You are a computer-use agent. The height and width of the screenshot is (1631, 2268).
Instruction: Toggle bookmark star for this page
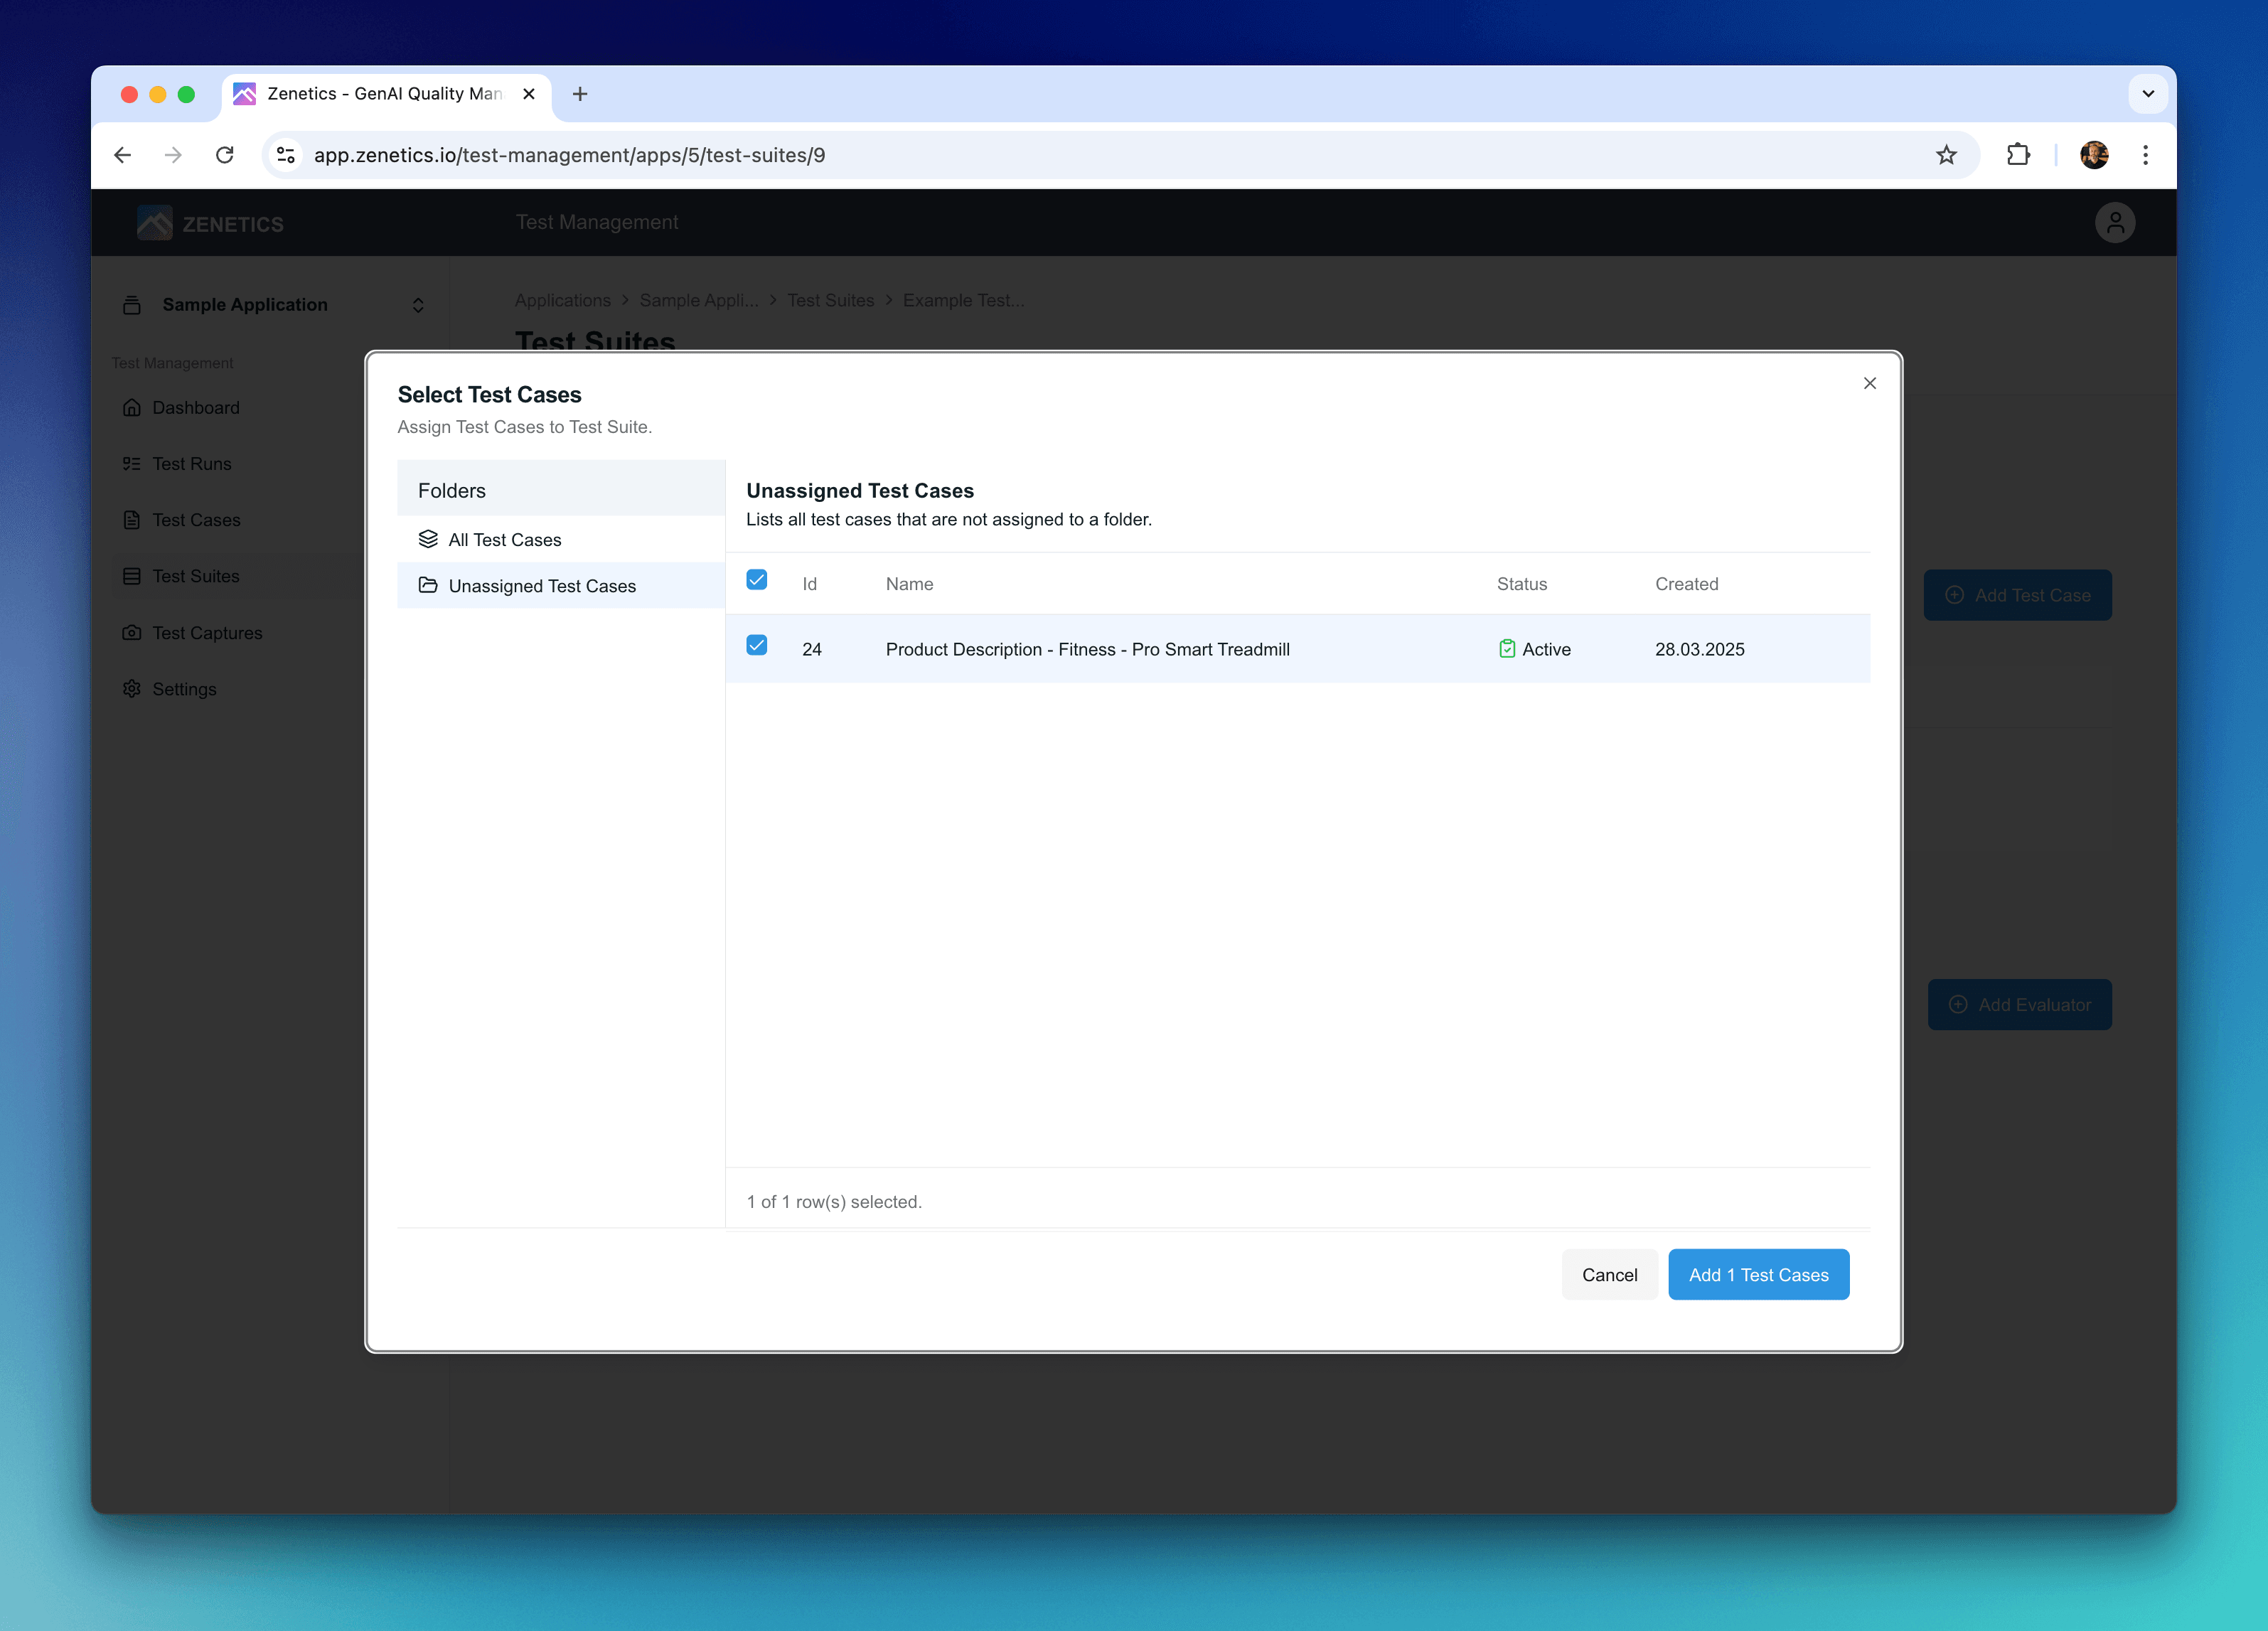(x=1946, y=155)
